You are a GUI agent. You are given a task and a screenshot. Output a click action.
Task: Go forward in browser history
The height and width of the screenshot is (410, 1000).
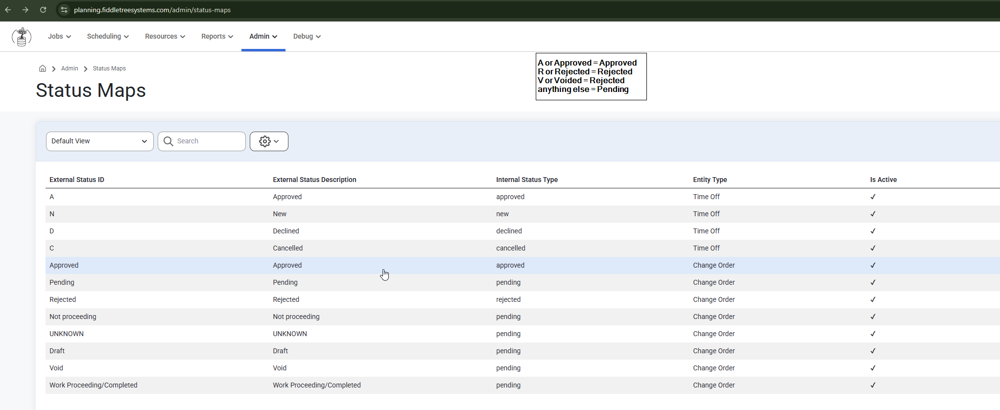point(25,10)
